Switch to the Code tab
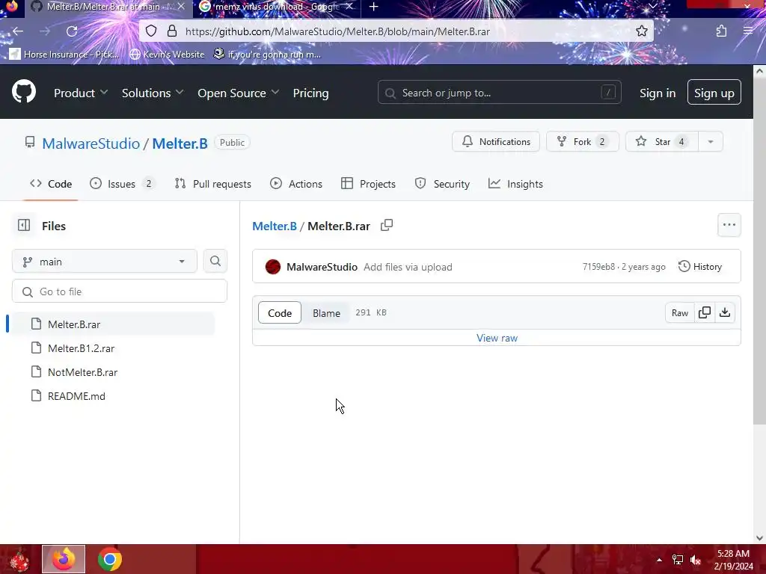Image resolution: width=766 pixels, height=574 pixels. tap(51, 184)
